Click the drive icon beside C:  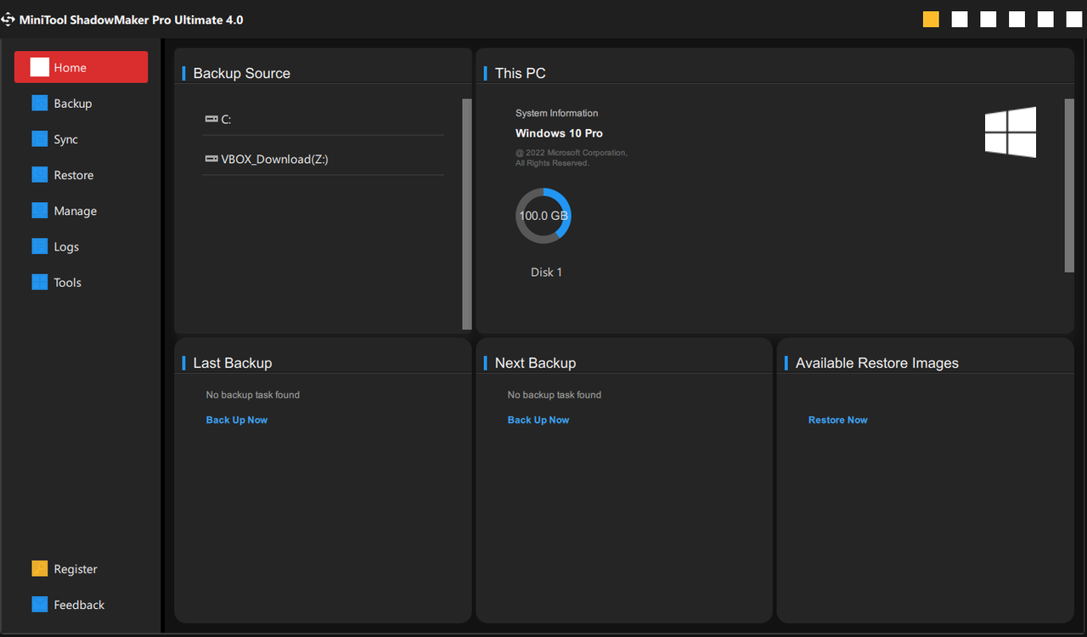[x=211, y=119]
